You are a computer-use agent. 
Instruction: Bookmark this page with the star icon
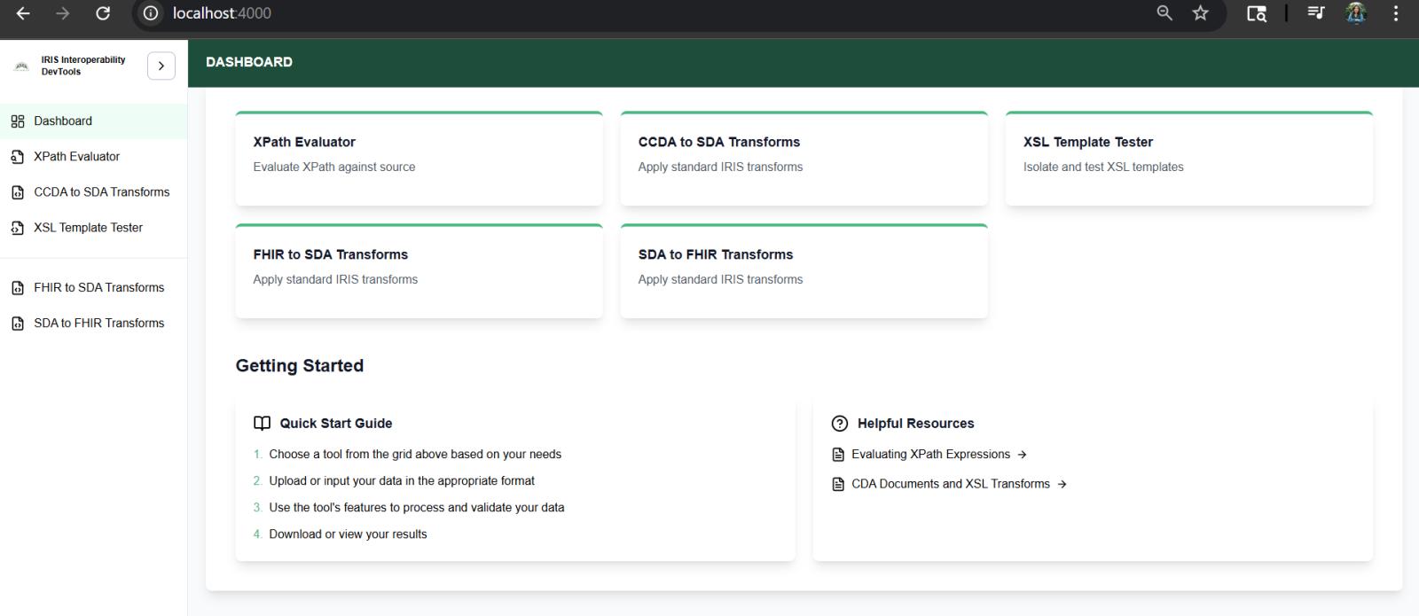[x=1200, y=13]
